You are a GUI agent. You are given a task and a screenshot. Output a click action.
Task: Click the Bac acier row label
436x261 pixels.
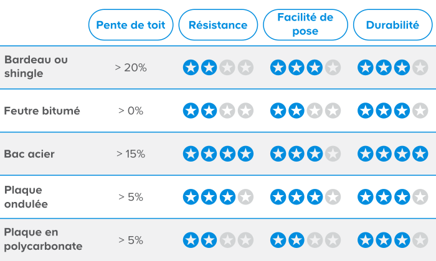29,153
